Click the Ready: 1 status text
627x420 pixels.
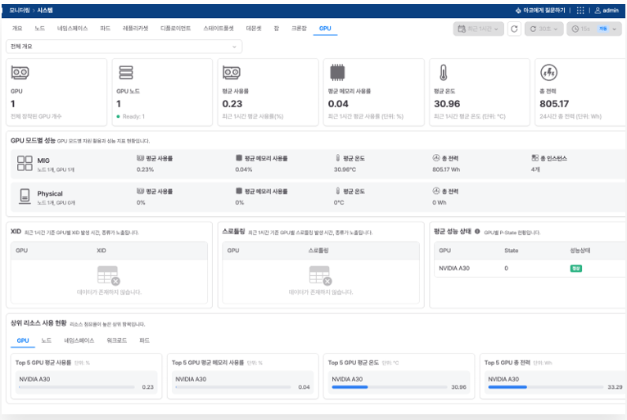coord(133,116)
